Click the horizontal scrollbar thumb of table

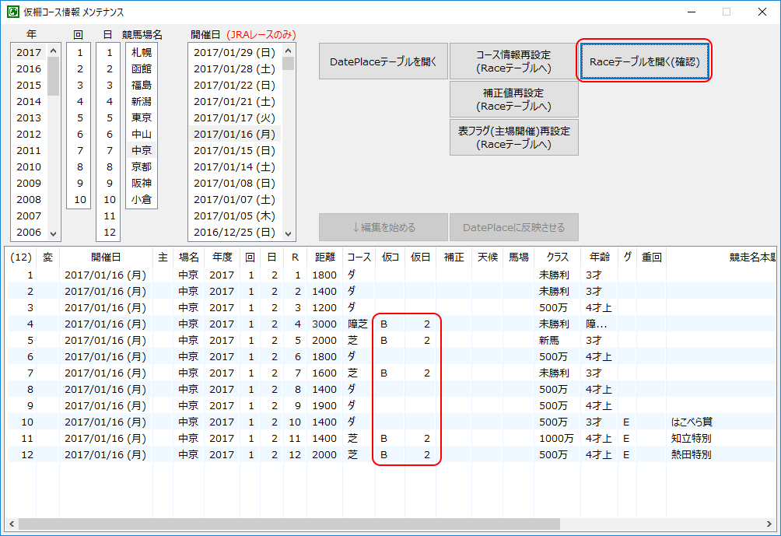click(289, 524)
